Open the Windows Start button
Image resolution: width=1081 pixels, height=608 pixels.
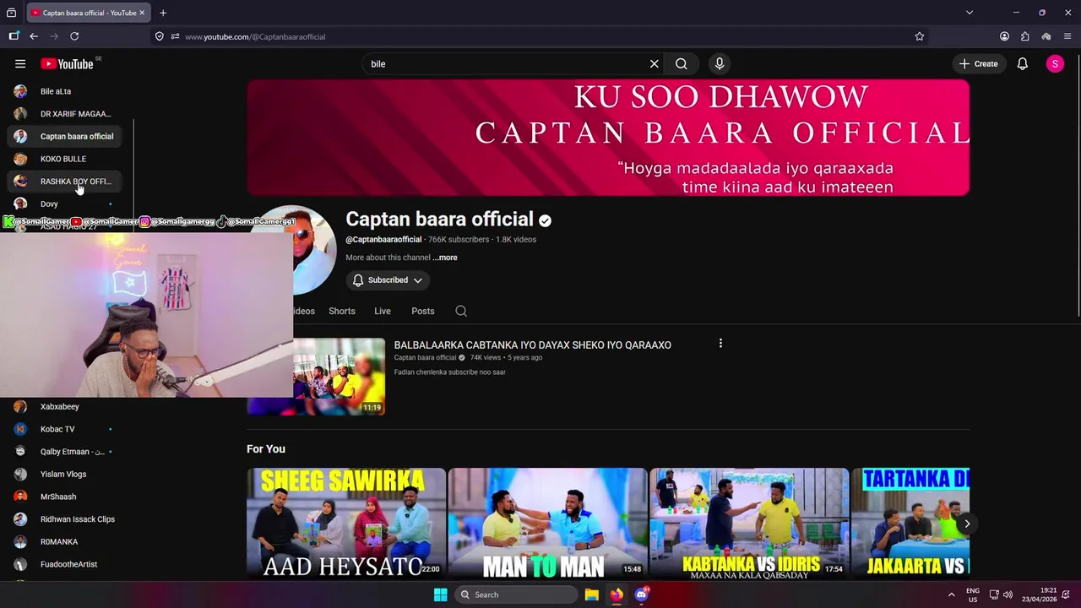[x=440, y=594]
